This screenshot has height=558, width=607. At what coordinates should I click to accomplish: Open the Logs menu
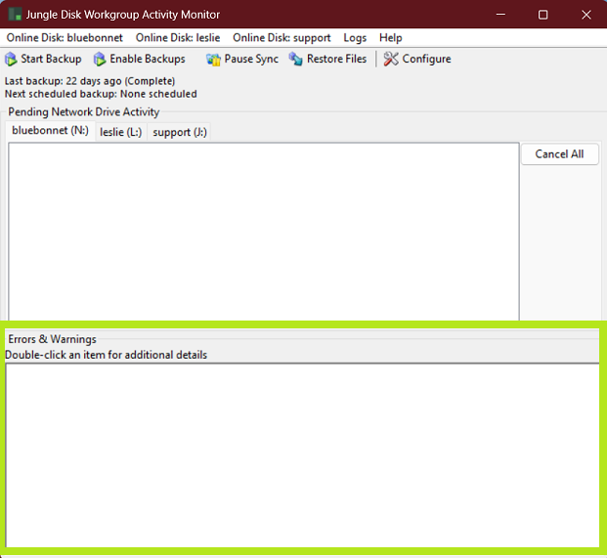coord(355,38)
